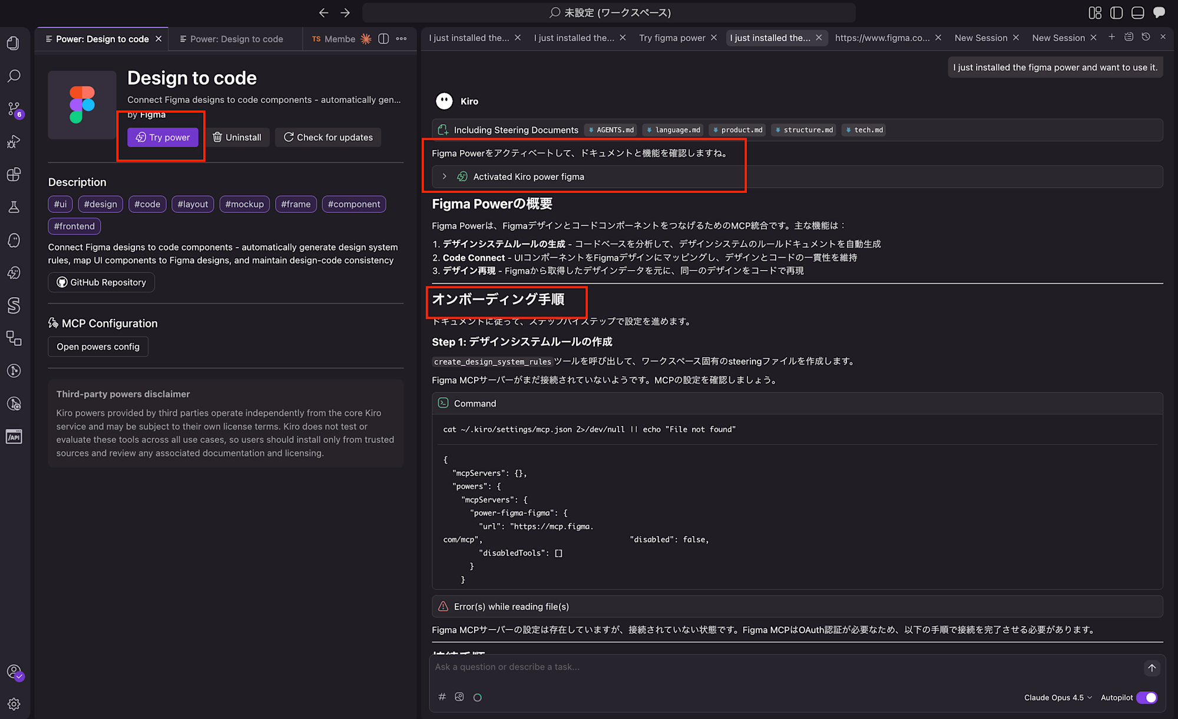
Task: Open the Extensions icon in sidebar
Action: (x=14, y=175)
